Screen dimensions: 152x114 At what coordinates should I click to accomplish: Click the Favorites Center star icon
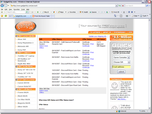click(x=2, y=16)
